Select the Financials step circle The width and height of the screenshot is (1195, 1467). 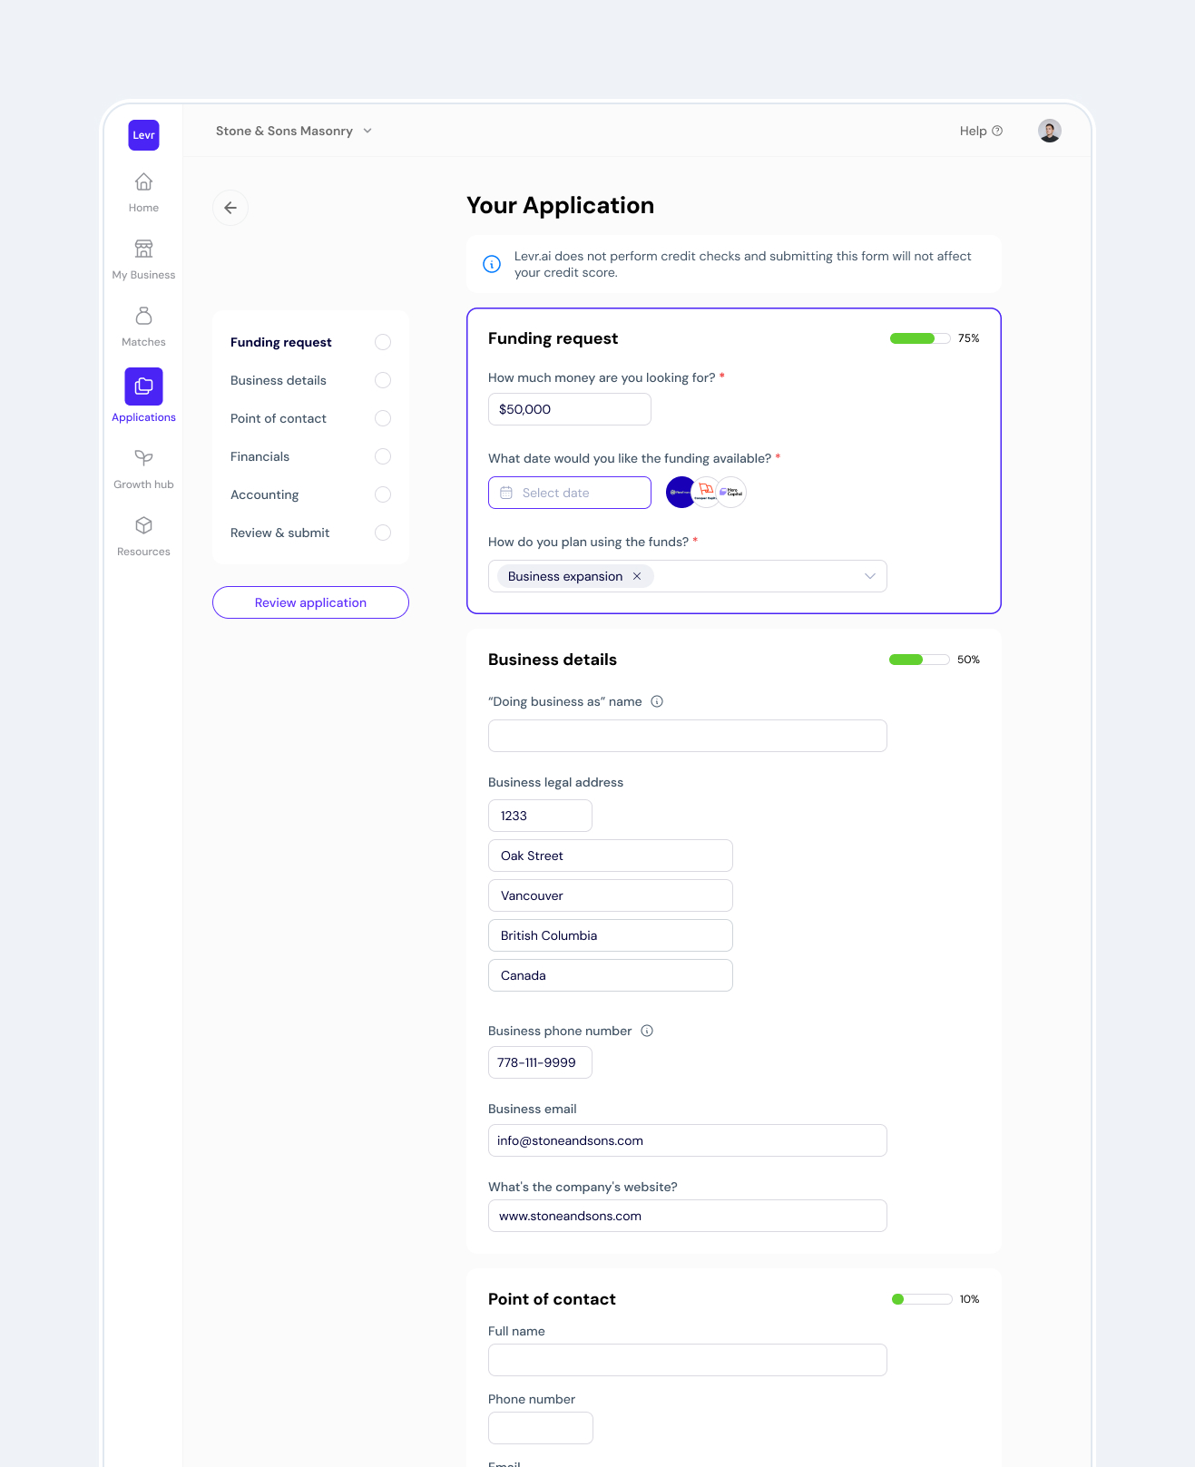pos(383,456)
